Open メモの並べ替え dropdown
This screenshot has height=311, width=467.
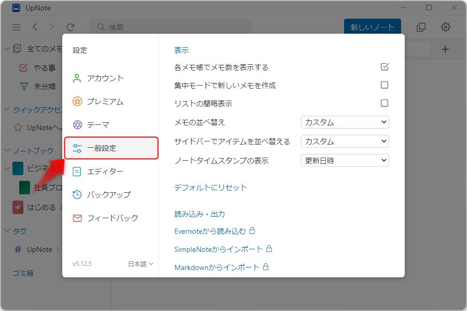[x=345, y=122]
